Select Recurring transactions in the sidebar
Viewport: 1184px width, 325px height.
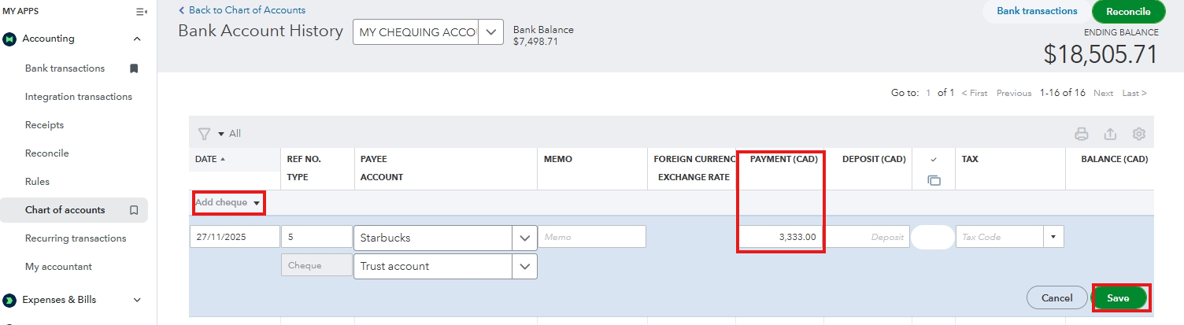pos(76,238)
